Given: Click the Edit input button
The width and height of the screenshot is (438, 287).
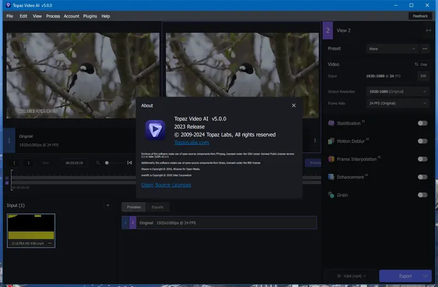Looking at the screenshot, I should (x=423, y=76).
